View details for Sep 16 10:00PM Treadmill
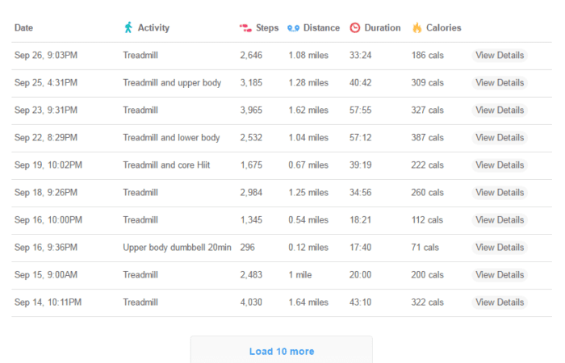The width and height of the screenshot is (565, 363). (x=500, y=219)
